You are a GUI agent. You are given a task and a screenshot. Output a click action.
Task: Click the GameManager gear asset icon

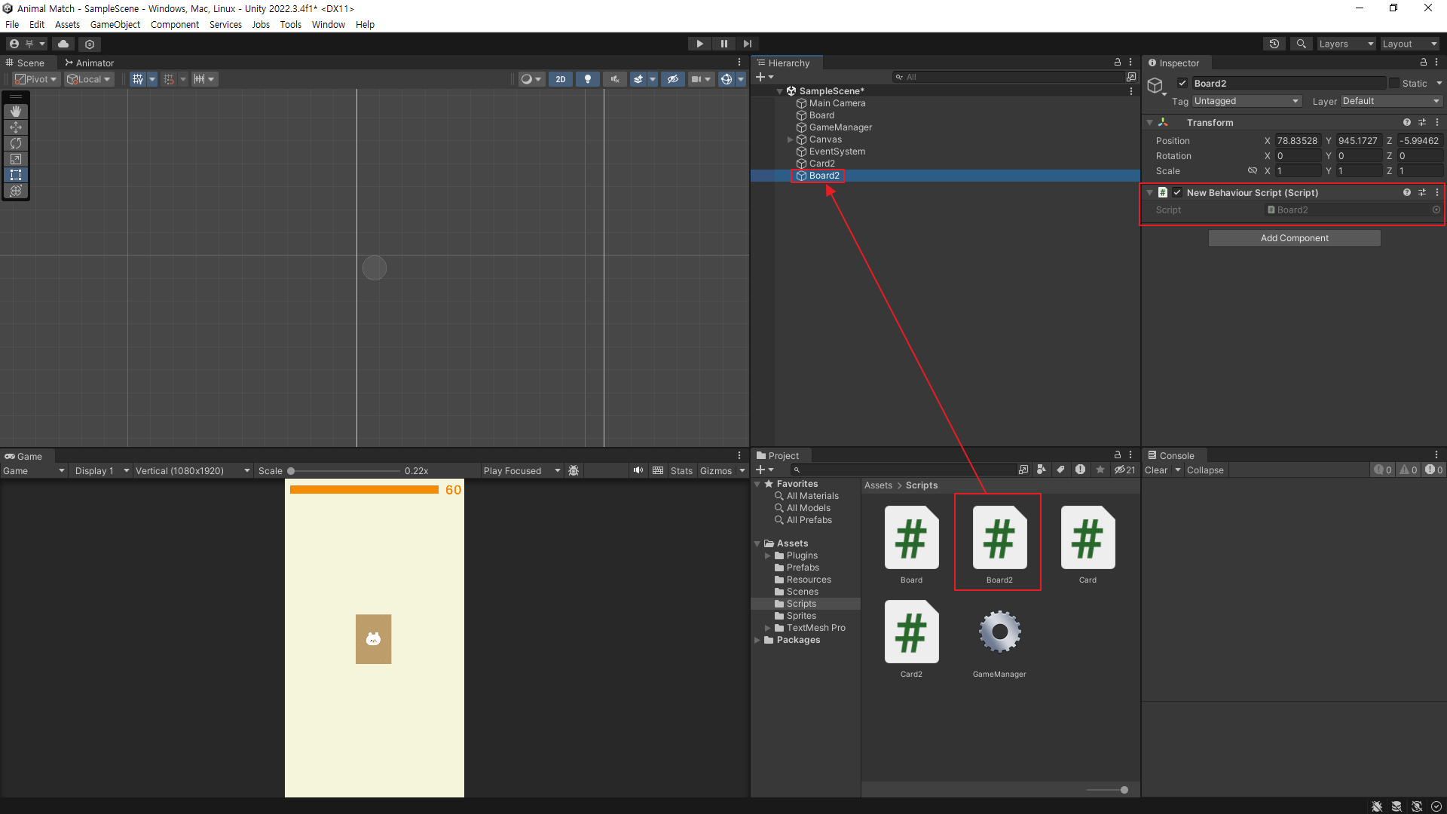tap(999, 632)
